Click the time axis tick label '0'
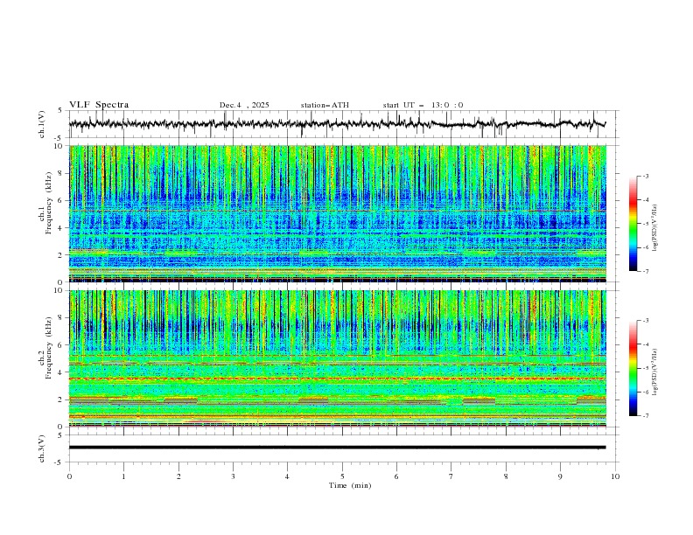The width and height of the screenshot is (693, 535). pos(69,476)
